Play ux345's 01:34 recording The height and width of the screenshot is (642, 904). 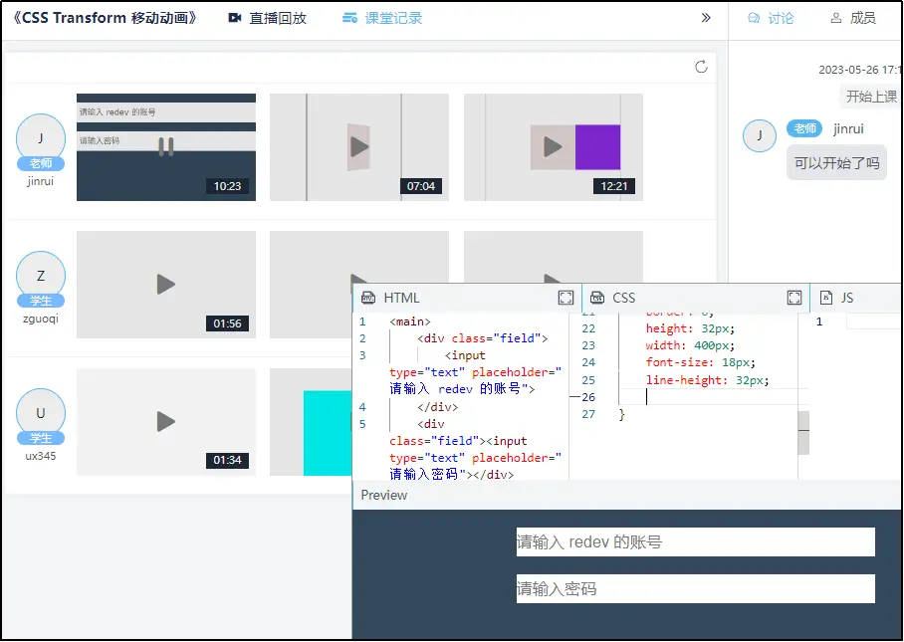pyautogui.click(x=165, y=422)
